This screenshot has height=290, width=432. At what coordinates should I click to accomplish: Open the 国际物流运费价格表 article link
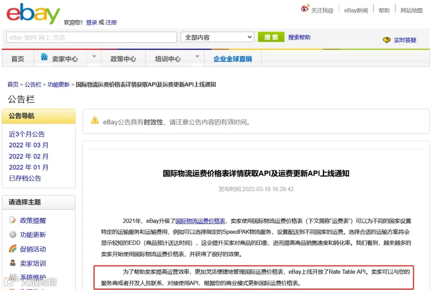click(x=200, y=221)
